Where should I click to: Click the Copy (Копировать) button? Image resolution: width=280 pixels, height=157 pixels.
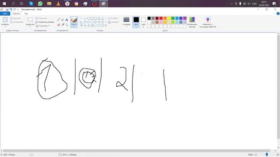point(17,22)
